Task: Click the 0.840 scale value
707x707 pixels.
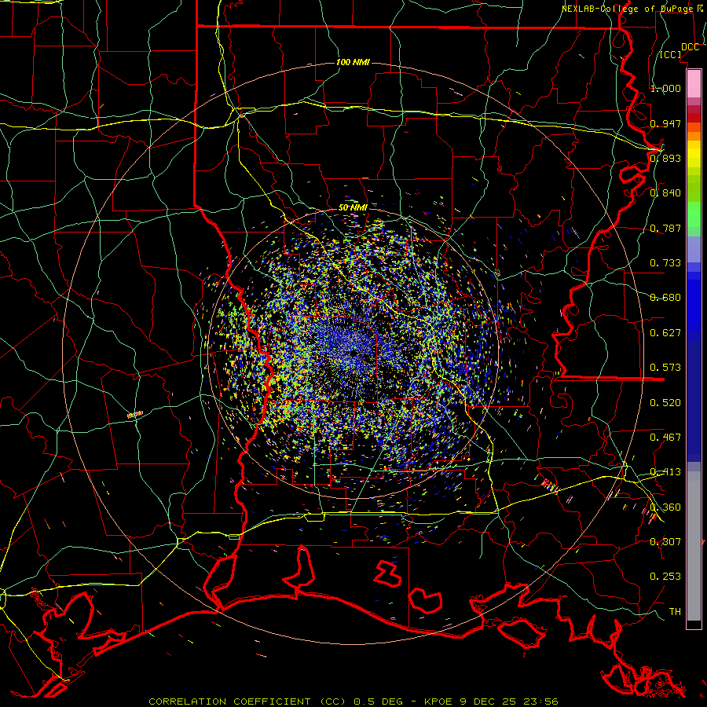Action: pos(665,193)
